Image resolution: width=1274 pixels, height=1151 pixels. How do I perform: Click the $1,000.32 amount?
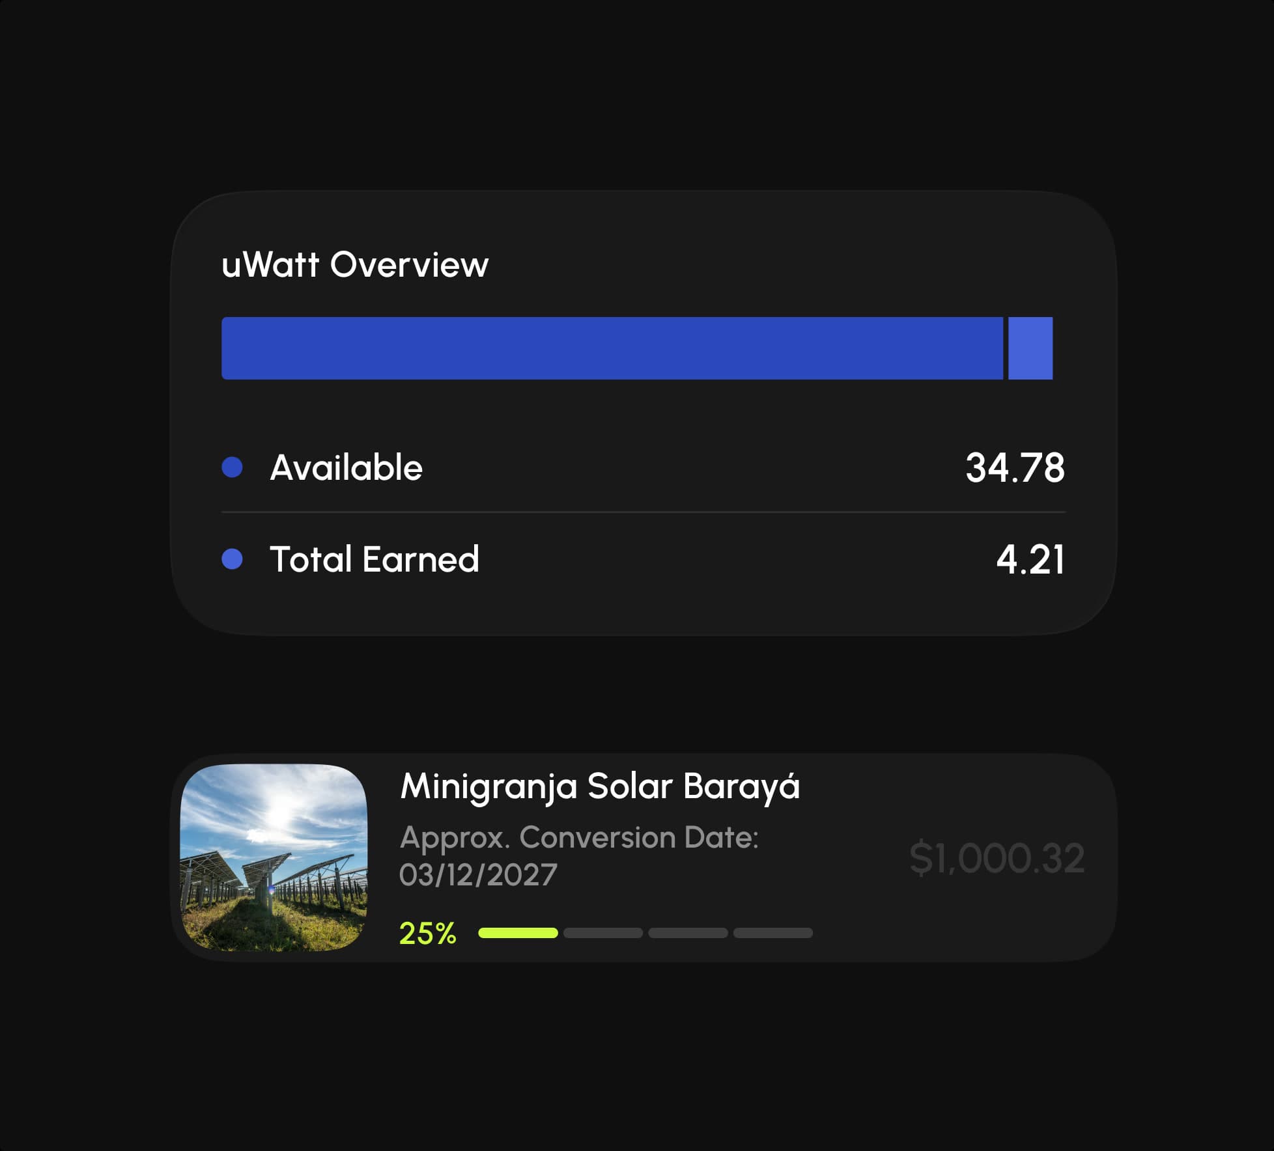pos(997,858)
